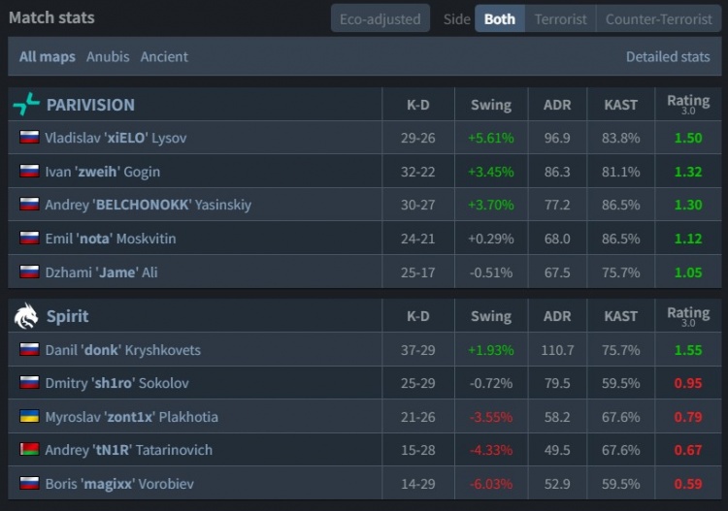Toggle the Eco-adjusted stats button

[380, 18]
